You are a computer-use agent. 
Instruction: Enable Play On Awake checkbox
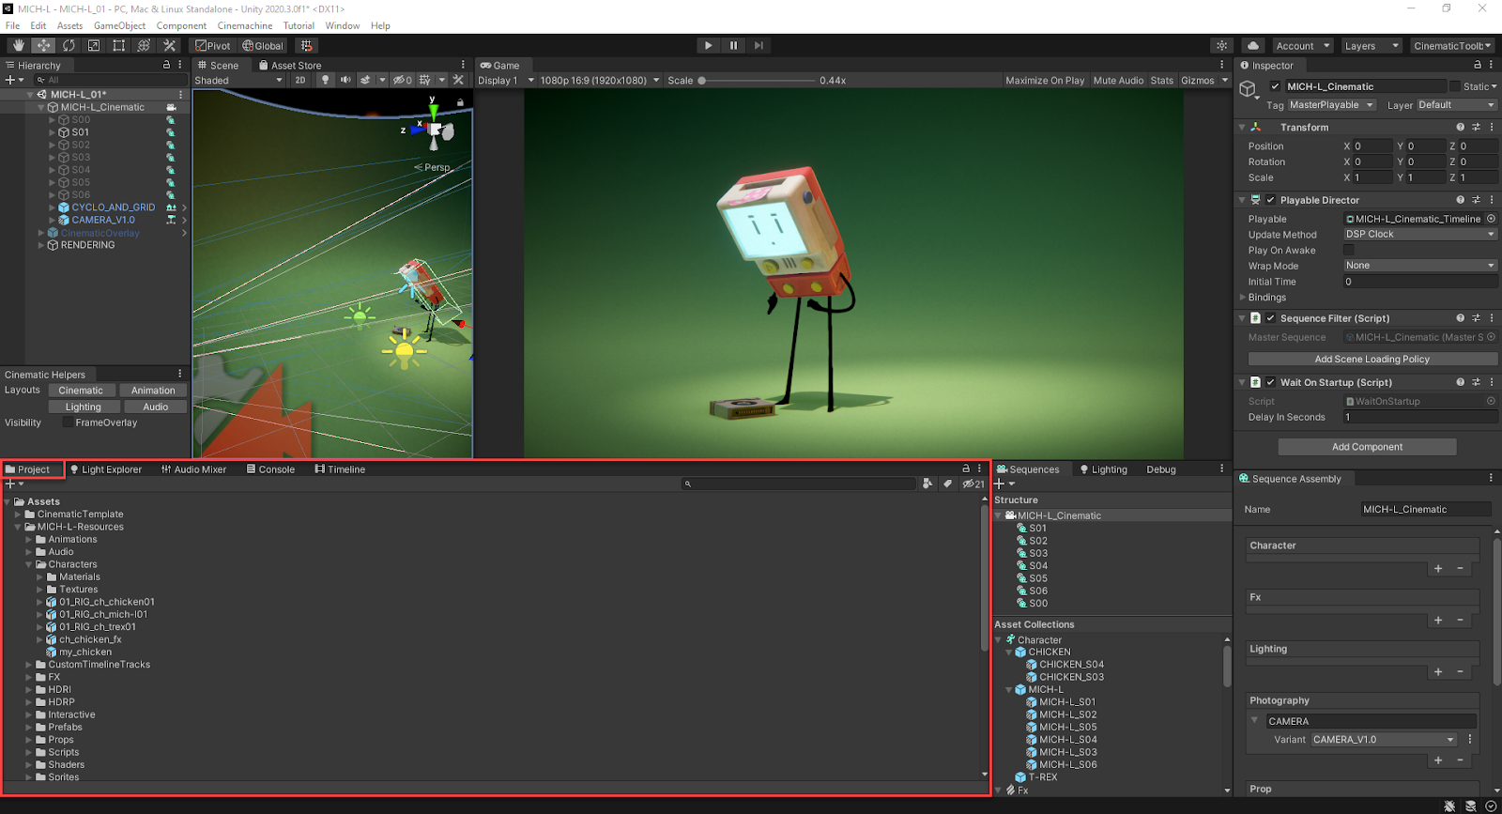[x=1349, y=250]
